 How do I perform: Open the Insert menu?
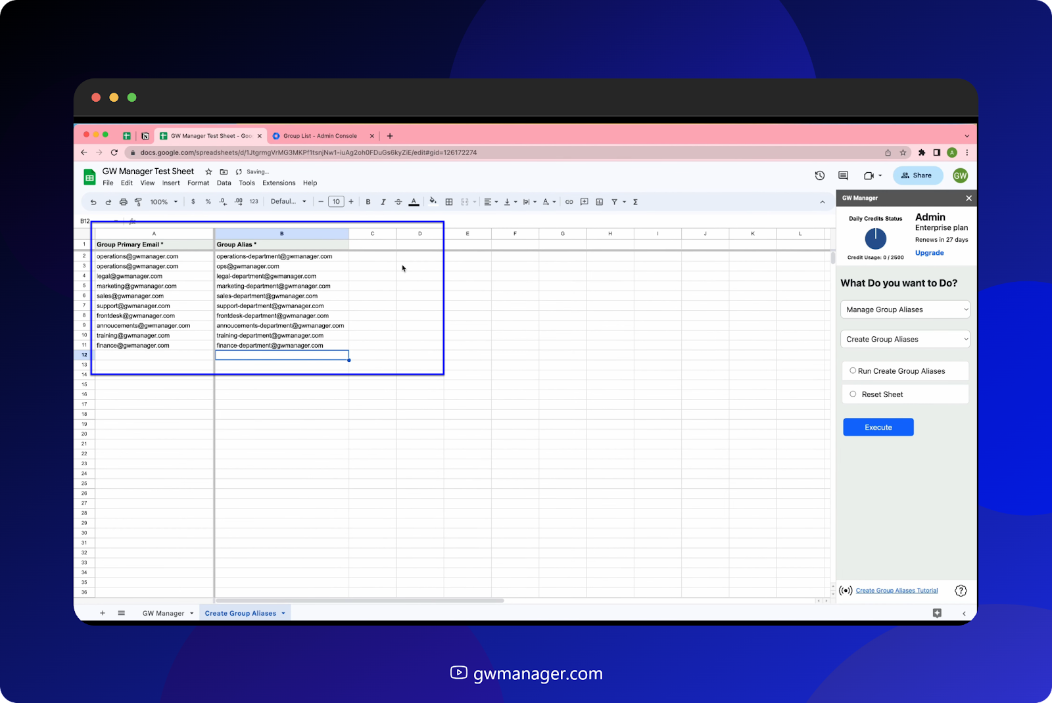pyautogui.click(x=171, y=183)
